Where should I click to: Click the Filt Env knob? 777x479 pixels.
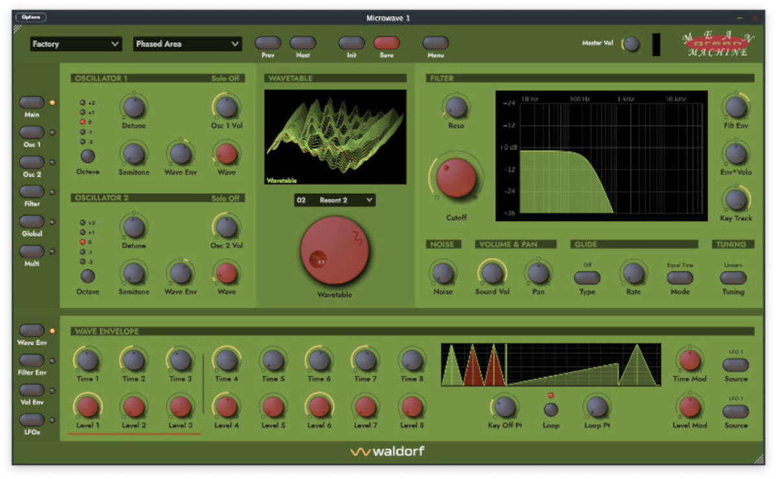(x=736, y=107)
